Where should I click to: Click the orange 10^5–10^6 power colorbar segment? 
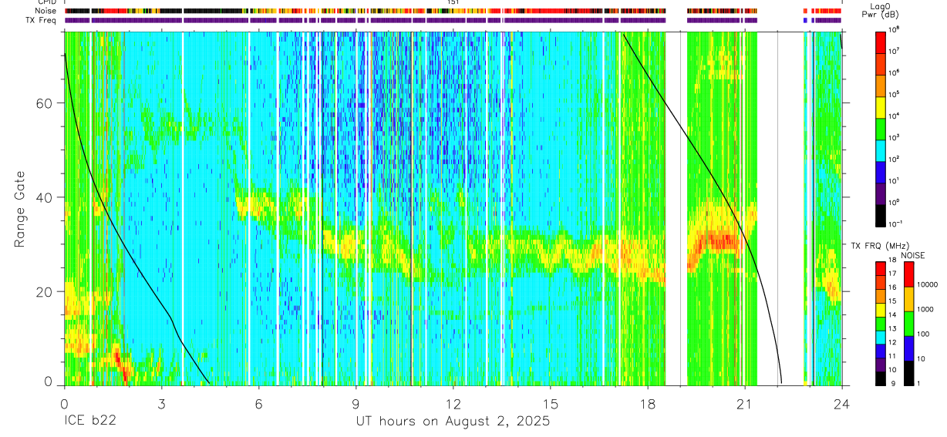click(x=880, y=85)
